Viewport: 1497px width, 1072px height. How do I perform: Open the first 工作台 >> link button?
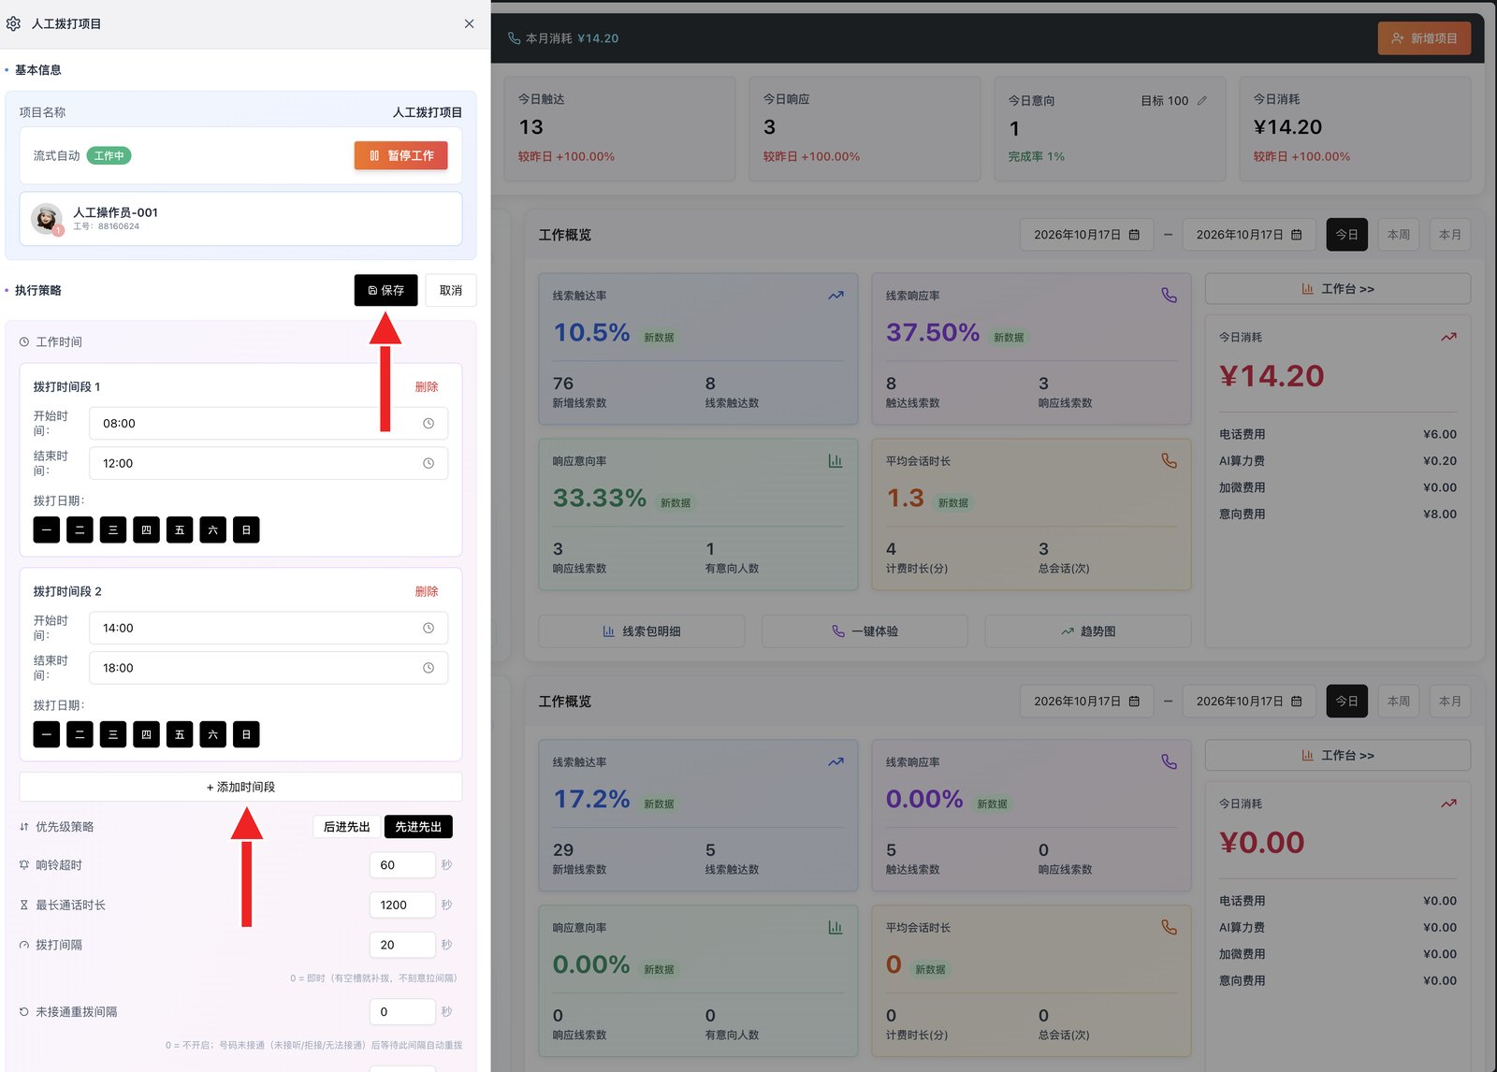coord(1337,289)
